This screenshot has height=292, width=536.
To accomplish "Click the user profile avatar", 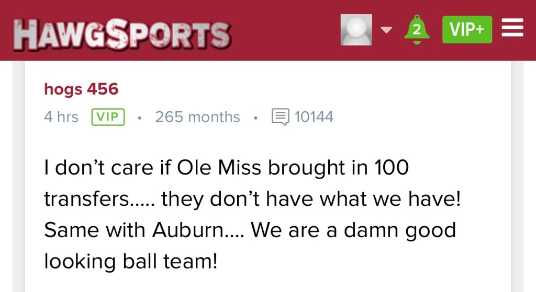I will [356, 29].
